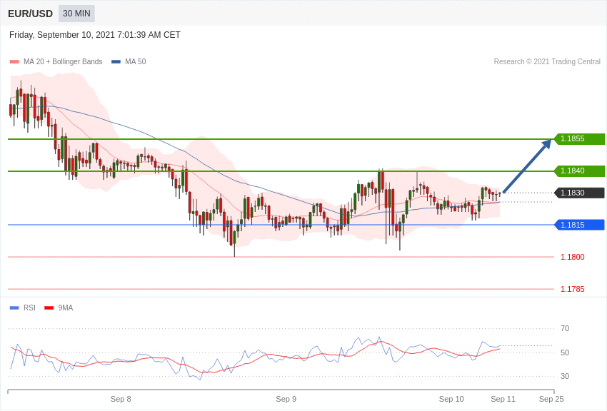Click the RSI axis value 70
Viewport: 607px width, 411px height.
coord(565,329)
